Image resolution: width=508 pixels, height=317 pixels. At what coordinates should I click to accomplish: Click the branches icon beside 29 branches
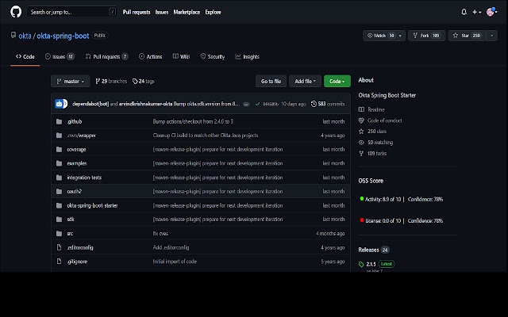click(98, 81)
